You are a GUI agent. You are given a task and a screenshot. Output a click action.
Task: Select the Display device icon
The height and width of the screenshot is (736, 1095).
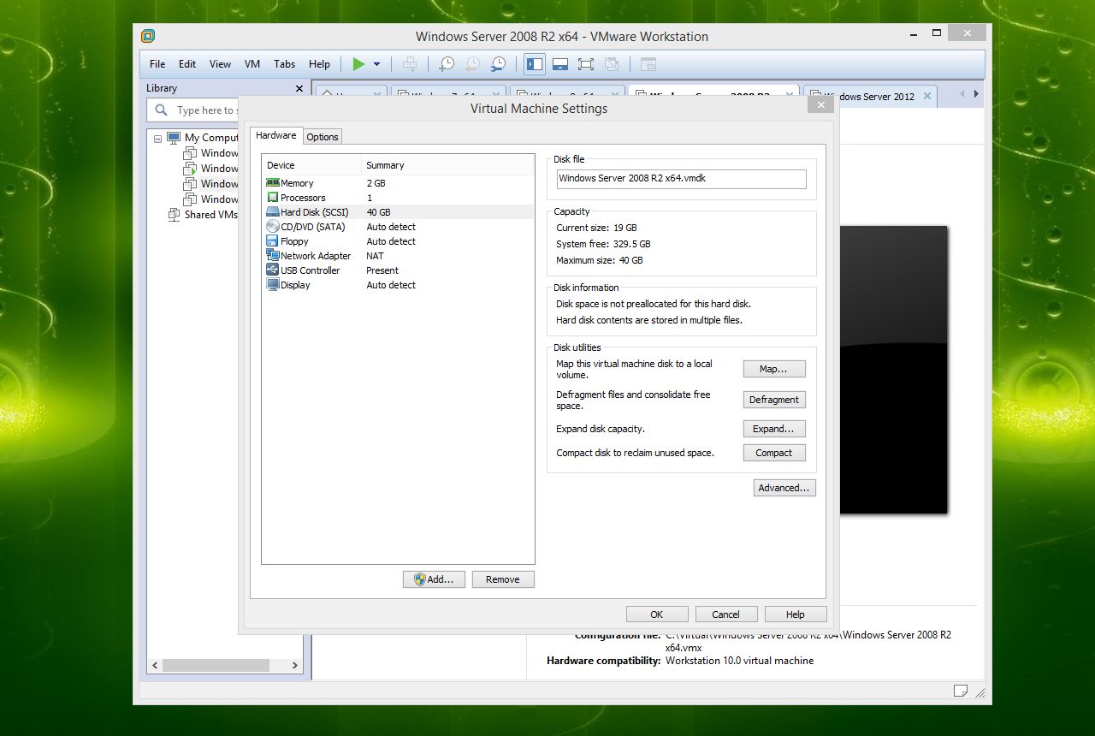click(273, 285)
